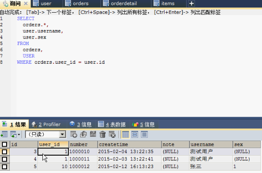Screen dimensions: 262x173
Task: Check the row with id 4
Action: tap(5, 159)
